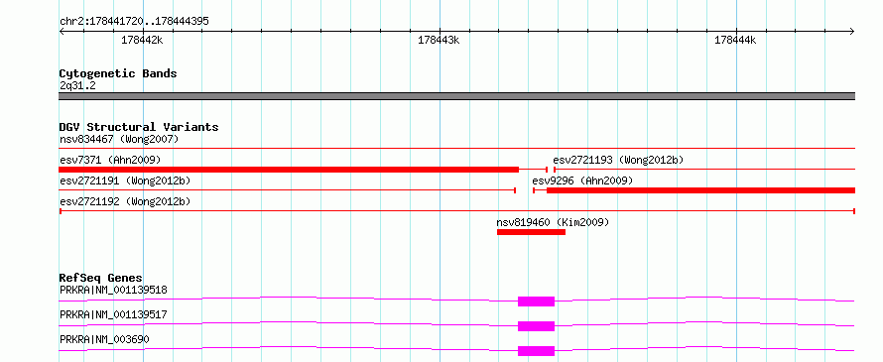Select the thick red esv9296 variant bar
The width and height of the screenshot is (883, 362).
point(701,190)
